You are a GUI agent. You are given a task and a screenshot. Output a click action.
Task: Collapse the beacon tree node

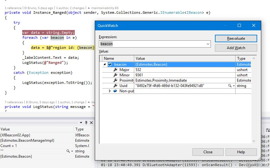(x=105, y=64)
